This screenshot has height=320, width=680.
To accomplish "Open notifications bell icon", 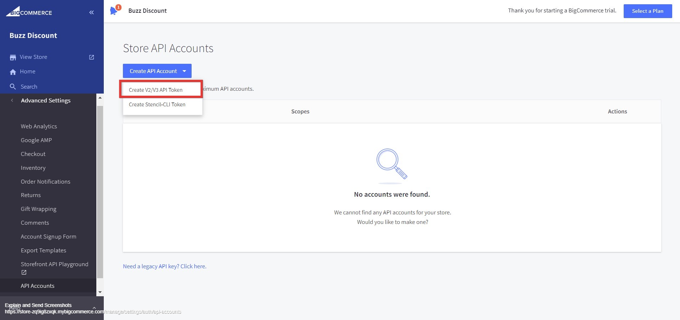I will 114,11.
